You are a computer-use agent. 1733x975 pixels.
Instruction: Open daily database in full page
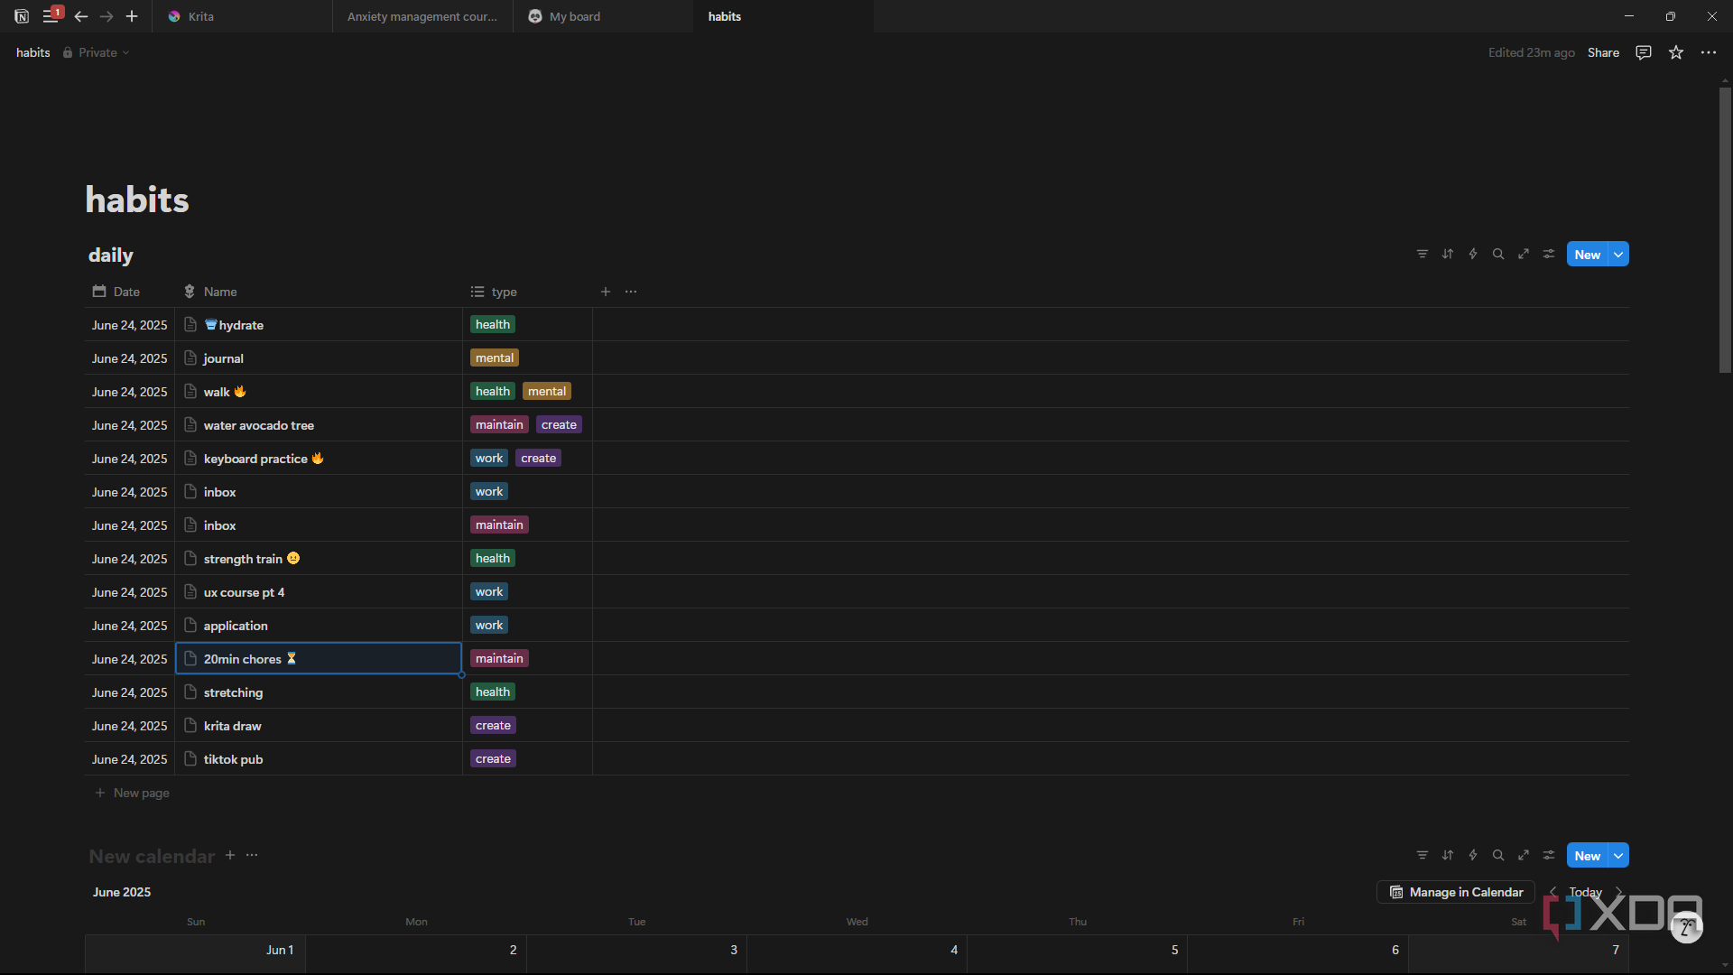[1524, 254]
